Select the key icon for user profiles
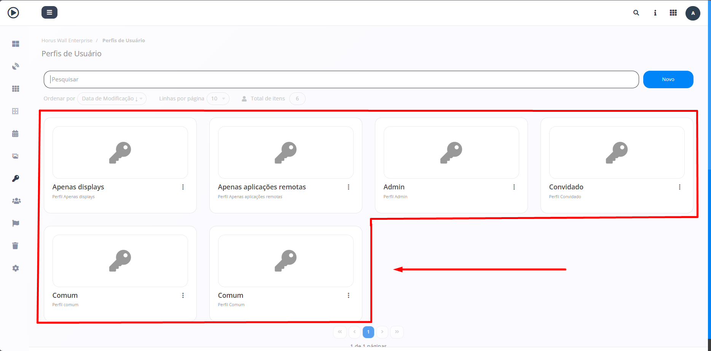 (x=16, y=178)
